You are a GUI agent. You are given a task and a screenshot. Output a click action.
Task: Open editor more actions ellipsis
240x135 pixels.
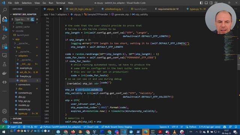(235, 9)
